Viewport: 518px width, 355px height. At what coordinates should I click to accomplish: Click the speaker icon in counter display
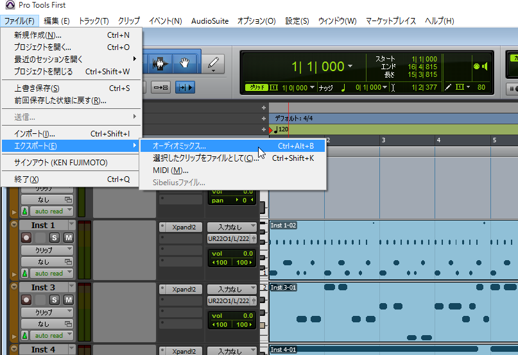point(485,66)
